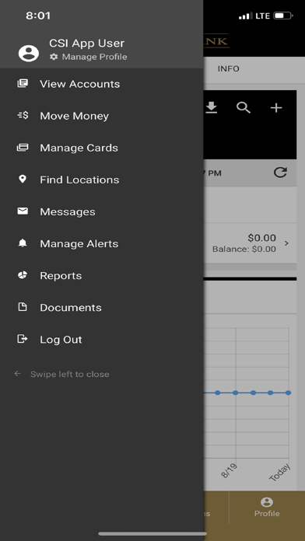Tap the Profile tab label

tap(267, 513)
